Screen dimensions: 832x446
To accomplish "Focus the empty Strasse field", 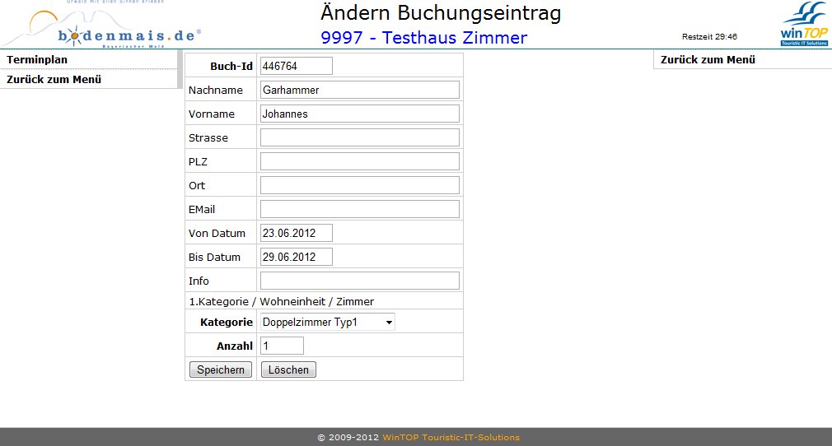I will [x=359, y=137].
